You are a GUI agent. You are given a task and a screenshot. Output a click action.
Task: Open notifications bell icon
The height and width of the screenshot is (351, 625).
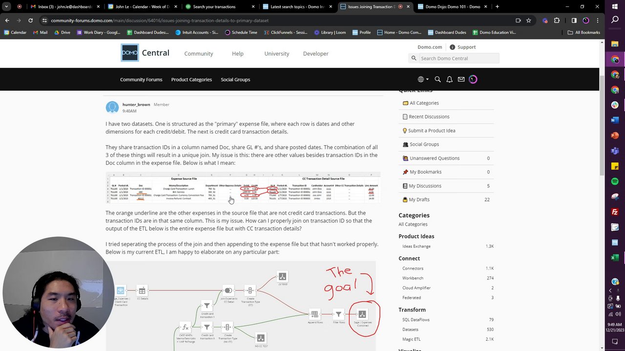(449, 79)
